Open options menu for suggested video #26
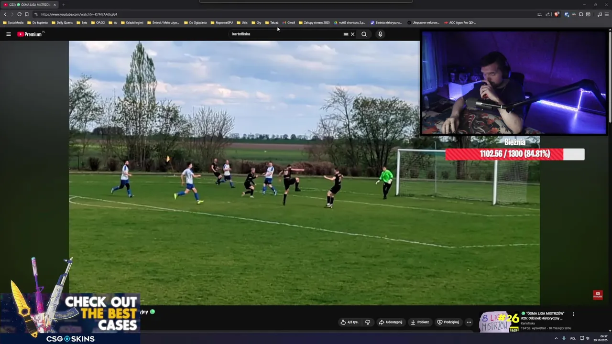 (573, 314)
